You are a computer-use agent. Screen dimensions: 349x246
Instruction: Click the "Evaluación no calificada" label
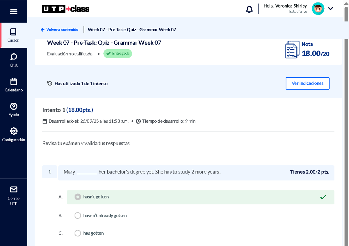point(70,54)
